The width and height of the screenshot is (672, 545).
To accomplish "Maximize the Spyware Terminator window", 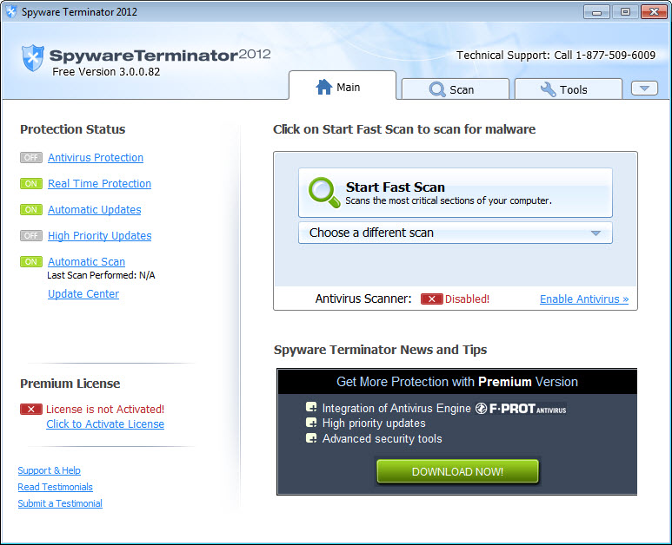I will (625, 12).
